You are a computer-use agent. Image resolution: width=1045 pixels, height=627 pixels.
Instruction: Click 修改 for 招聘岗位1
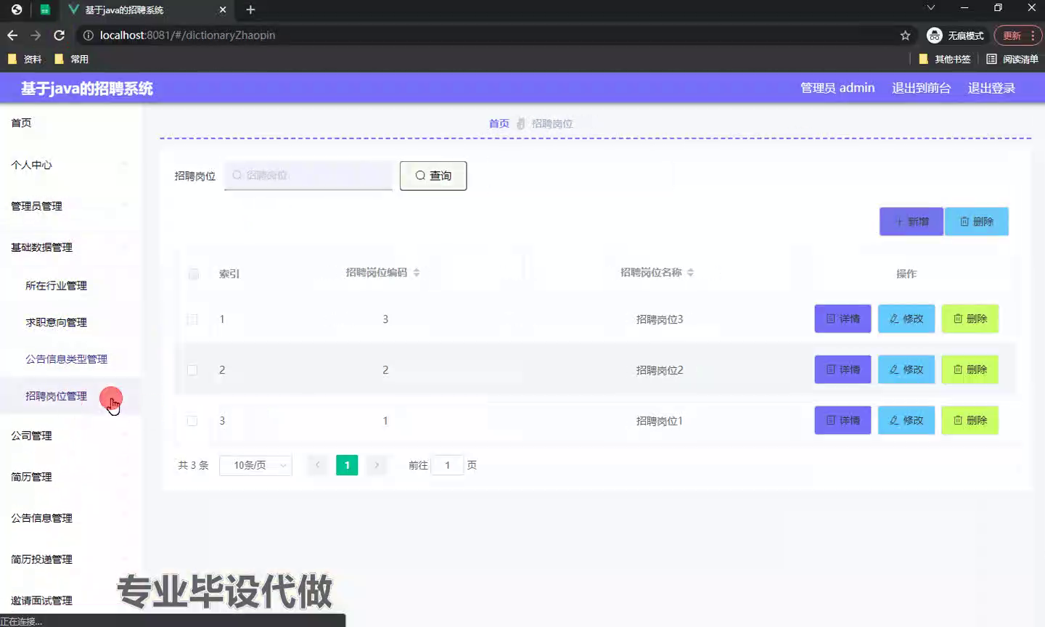pos(906,420)
